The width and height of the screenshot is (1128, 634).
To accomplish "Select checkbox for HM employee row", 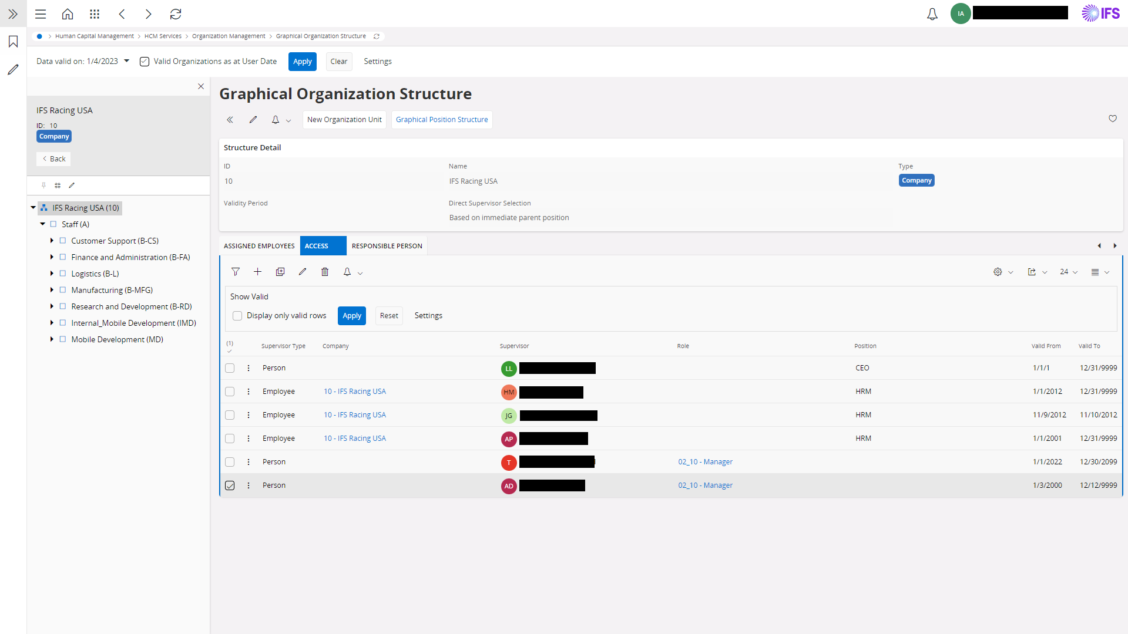I will point(230,392).
